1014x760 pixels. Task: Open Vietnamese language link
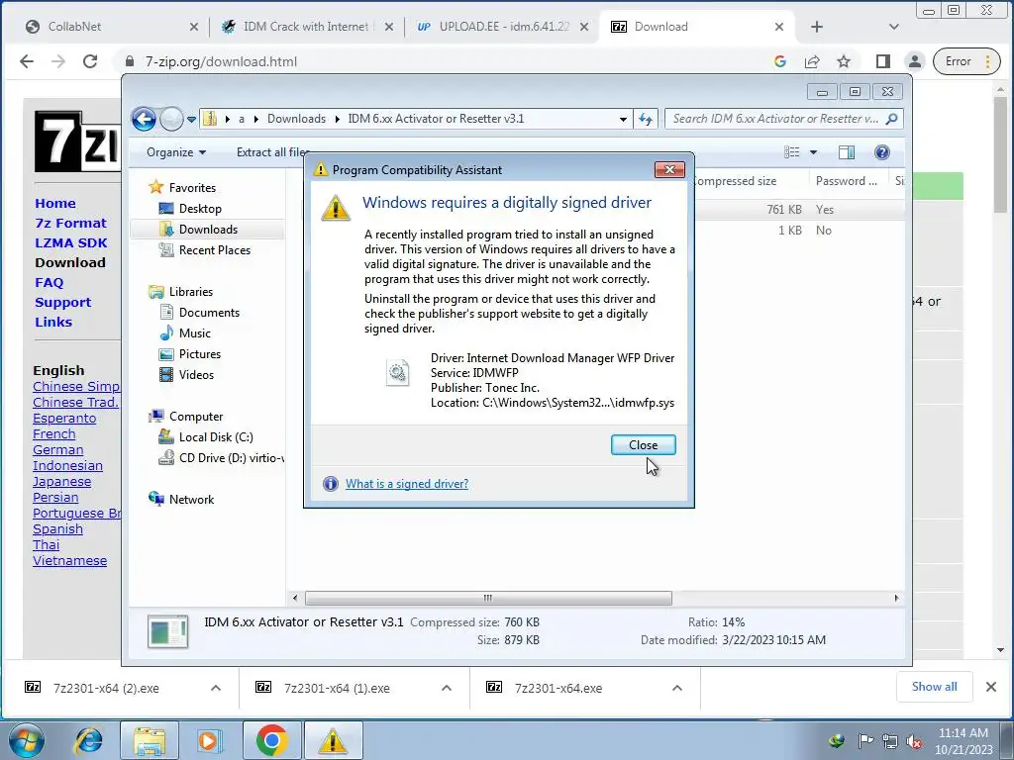coord(70,560)
